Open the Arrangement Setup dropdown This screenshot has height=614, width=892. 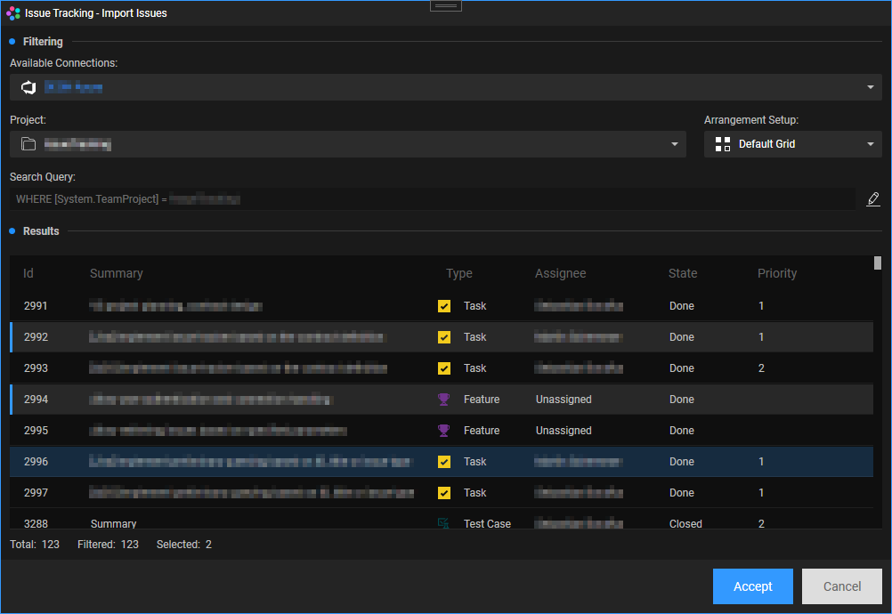point(869,144)
